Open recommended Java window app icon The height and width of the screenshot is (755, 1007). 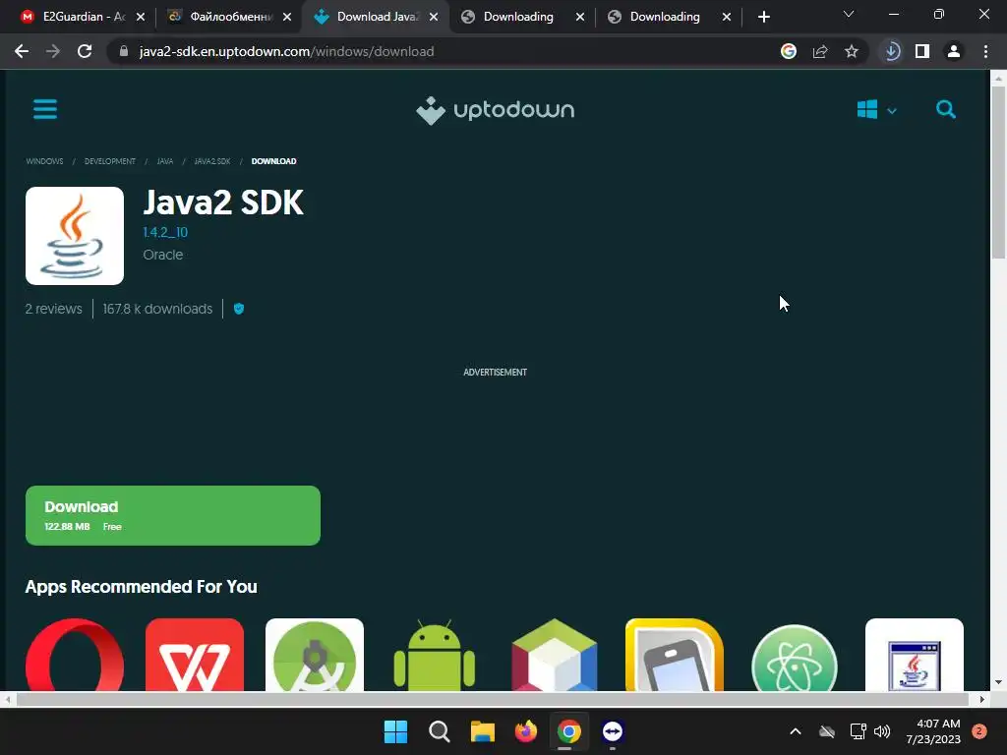coord(915,655)
